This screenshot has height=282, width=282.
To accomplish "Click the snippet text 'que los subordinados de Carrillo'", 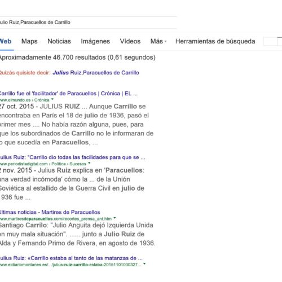I will click(47, 133).
